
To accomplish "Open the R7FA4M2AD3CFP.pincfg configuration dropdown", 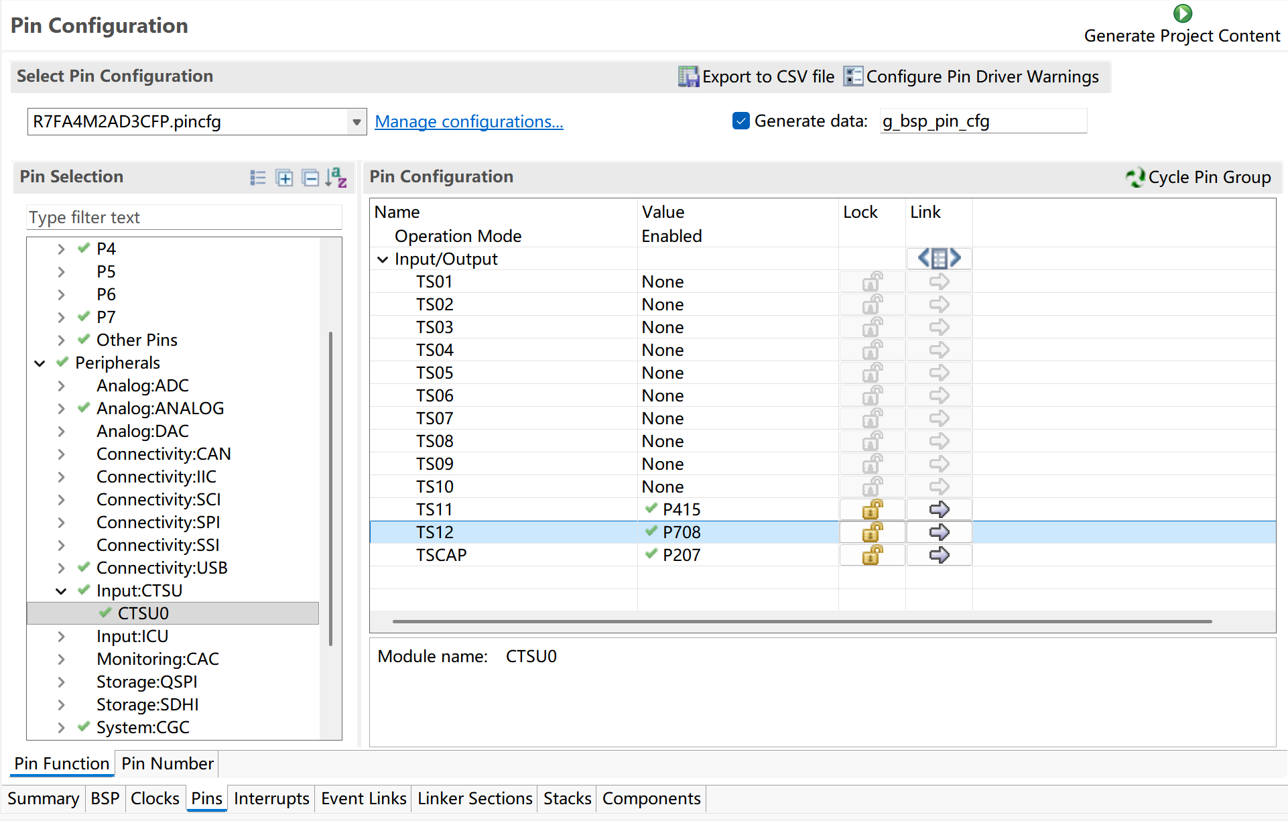I will 357,122.
